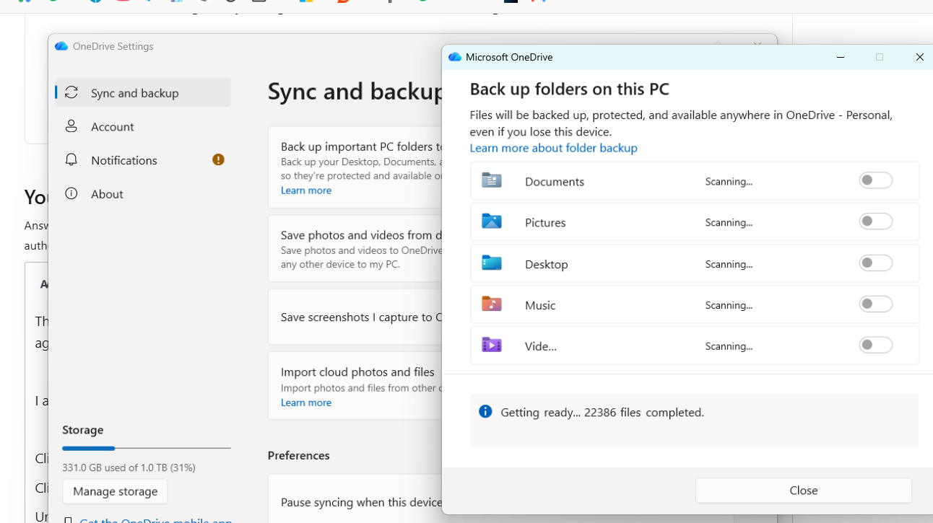Screen dimensions: 933x523
Task: Click the Scanning... status in the Documents row
Action: pos(729,181)
